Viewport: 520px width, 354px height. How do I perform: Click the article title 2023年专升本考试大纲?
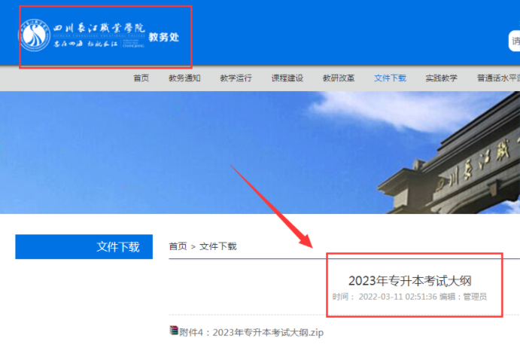(x=410, y=281)
